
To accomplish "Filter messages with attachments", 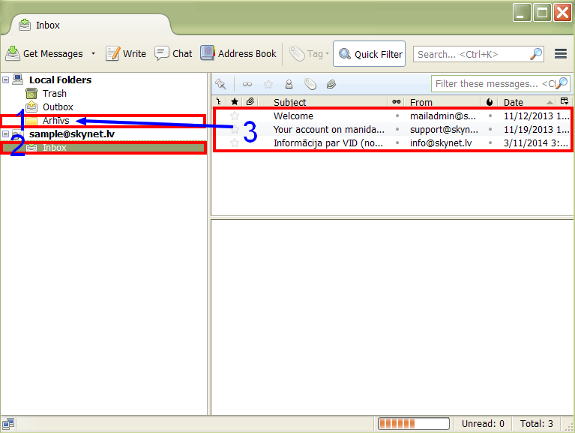I will 331,84.
